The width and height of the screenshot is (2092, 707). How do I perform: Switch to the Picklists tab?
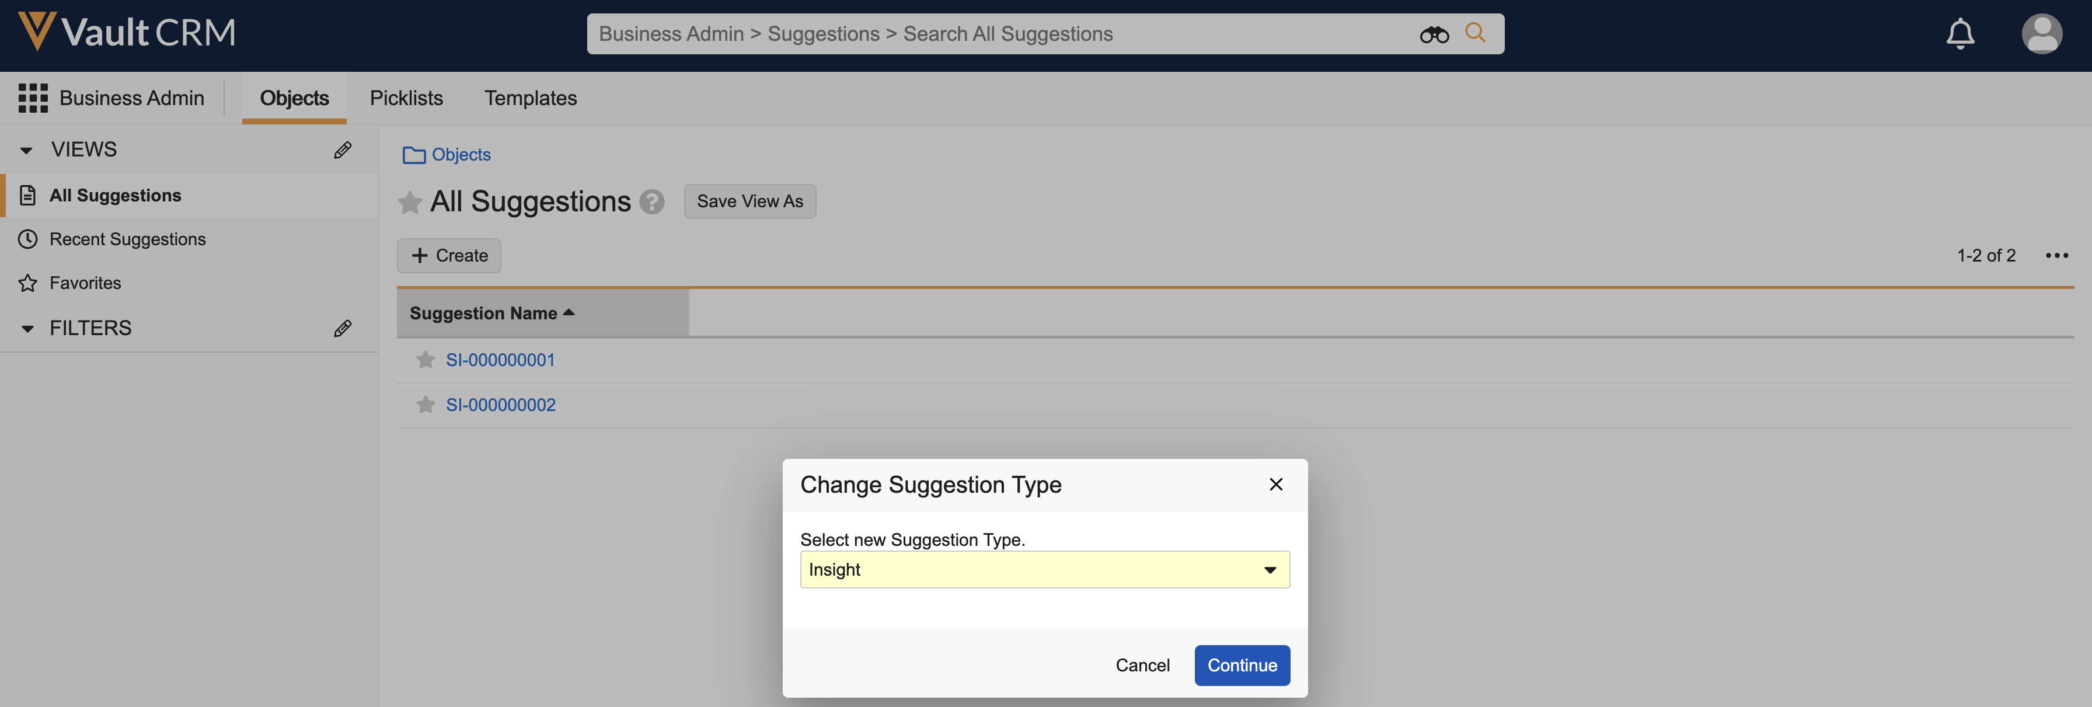(x=406, y=98)
